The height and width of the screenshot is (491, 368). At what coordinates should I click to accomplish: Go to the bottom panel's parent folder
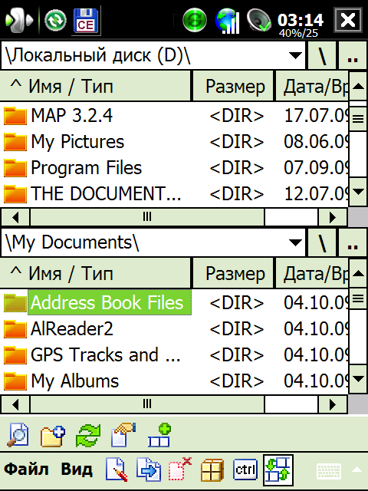(353, 242)
